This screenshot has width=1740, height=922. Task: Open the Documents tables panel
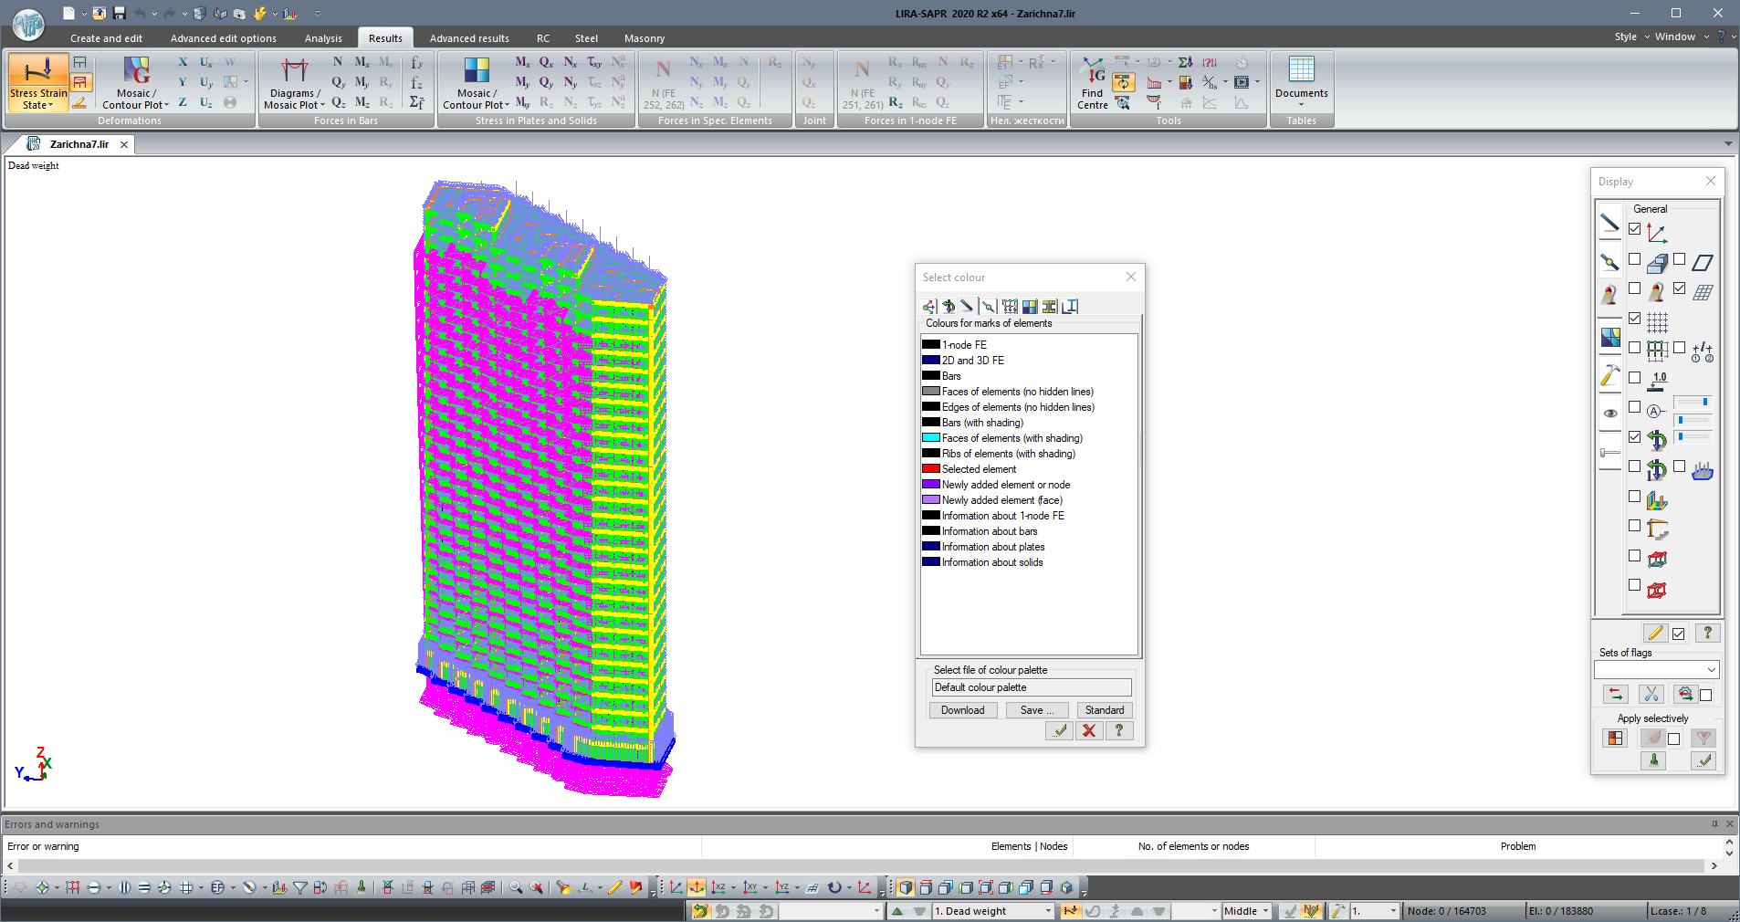(x=1301, y=82)
